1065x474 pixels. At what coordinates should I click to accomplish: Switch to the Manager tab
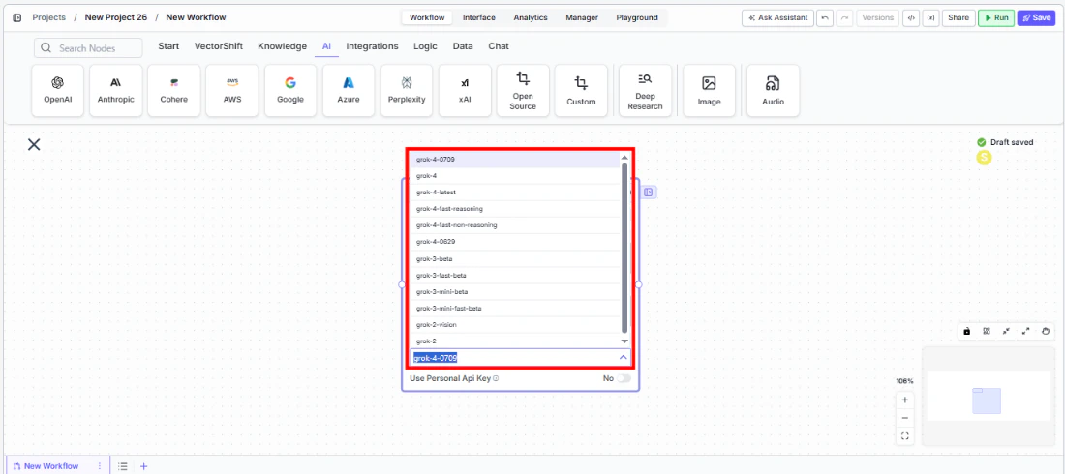(582, 17)
